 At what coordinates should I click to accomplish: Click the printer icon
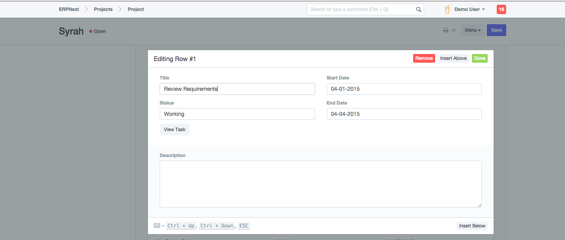pos(446,31)
